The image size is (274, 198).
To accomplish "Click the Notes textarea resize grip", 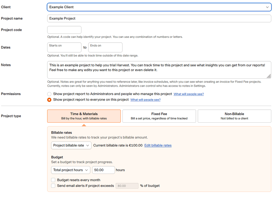I will coord(269,76).
